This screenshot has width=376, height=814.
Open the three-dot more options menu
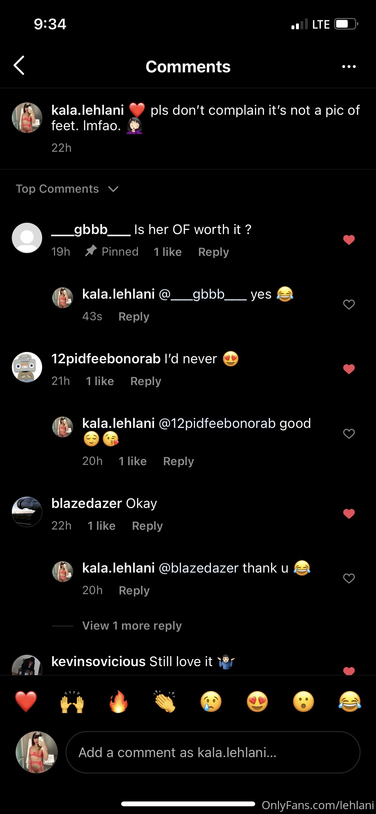coord(349,67)
